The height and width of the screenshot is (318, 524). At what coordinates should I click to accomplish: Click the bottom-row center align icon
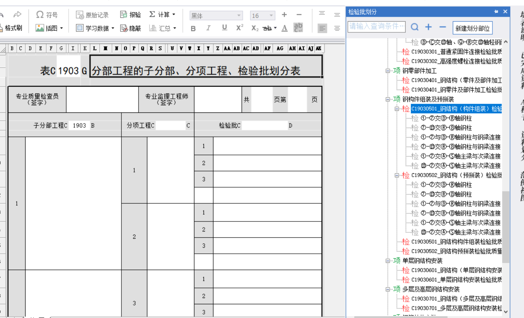(337, 28)
